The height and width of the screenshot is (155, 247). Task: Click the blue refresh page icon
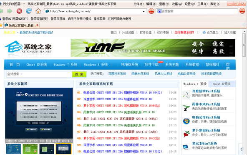coord(29,11)
